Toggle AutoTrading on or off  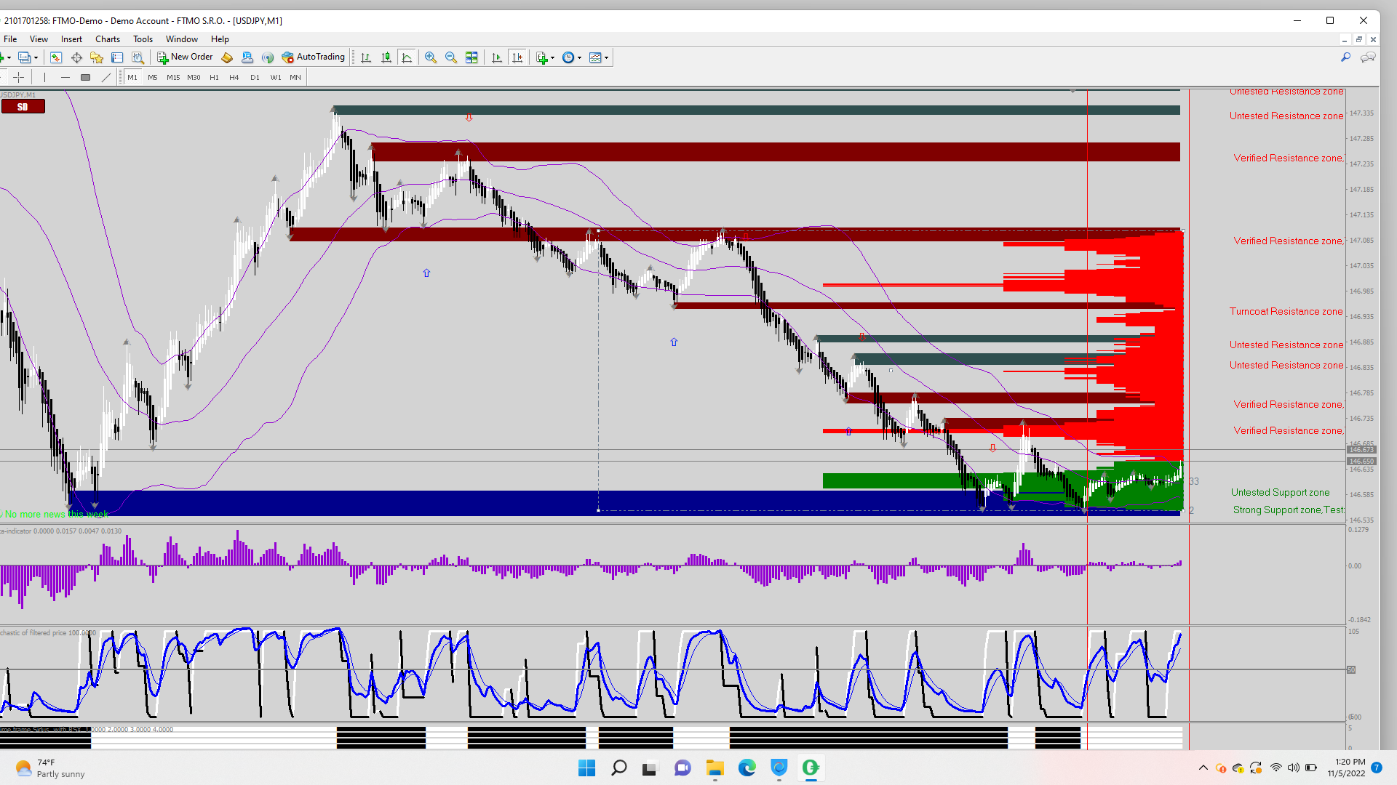pyautogui.click(x=314, y=57)
